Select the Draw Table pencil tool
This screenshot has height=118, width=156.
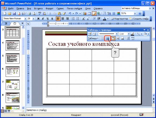pyautogui.click(x=90, y=34)
